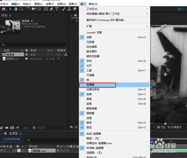Open the timeline search options dropdown
This screenshot has height=158, width=187.
28,140
